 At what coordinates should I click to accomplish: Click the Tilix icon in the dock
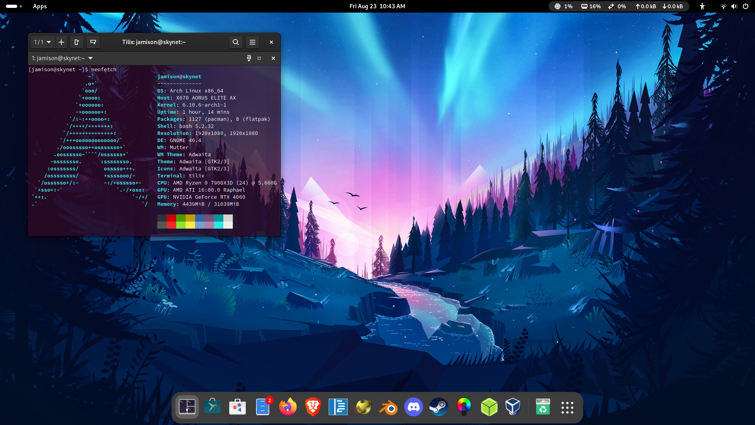coord(187,407)
